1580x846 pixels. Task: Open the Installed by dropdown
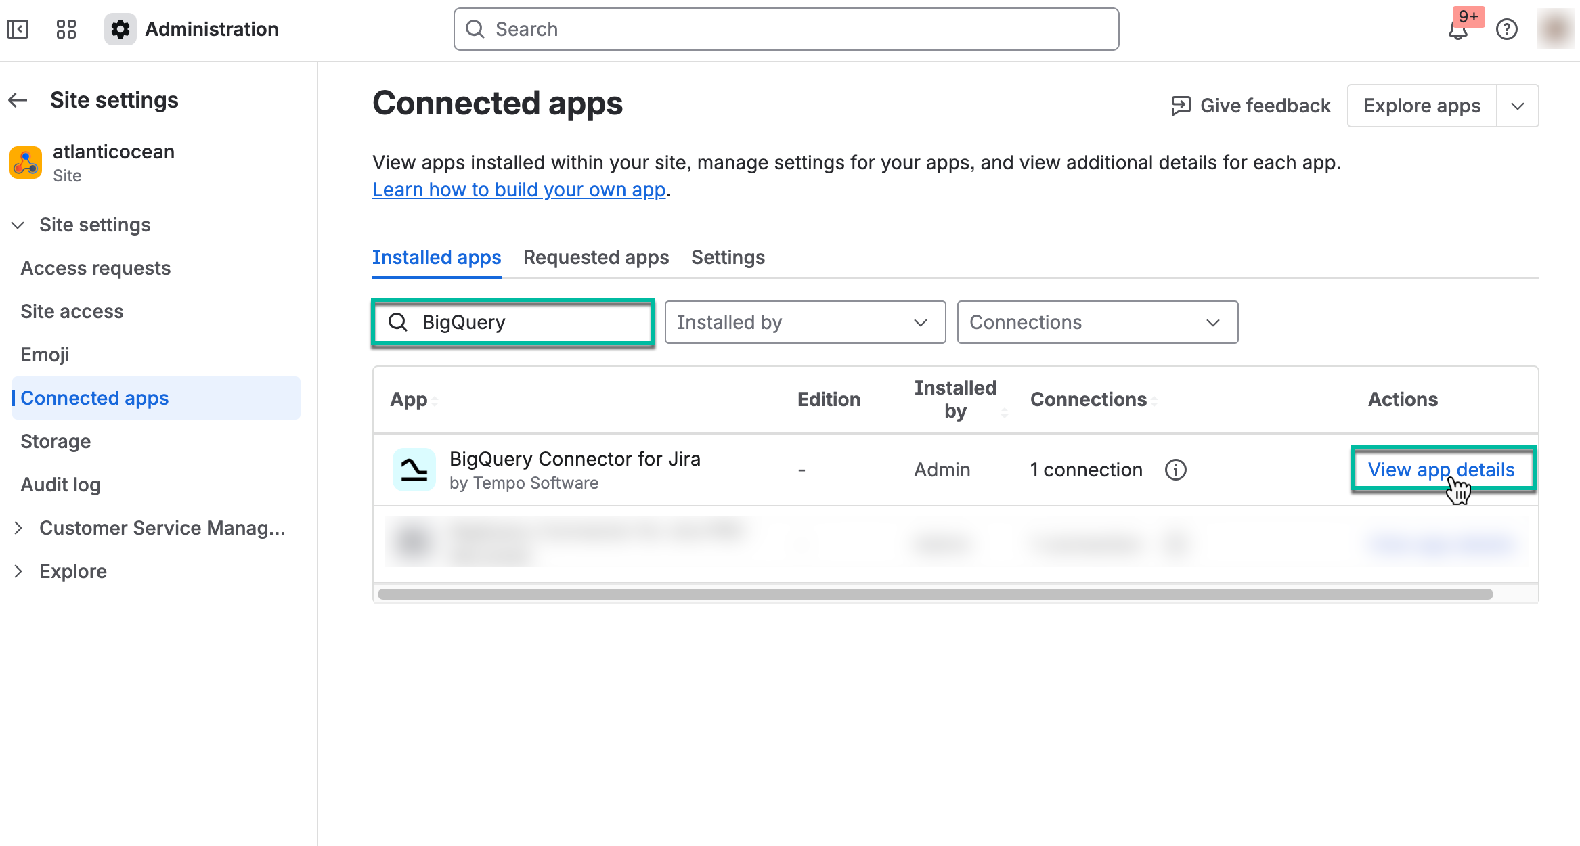click(x=804, y=322)
